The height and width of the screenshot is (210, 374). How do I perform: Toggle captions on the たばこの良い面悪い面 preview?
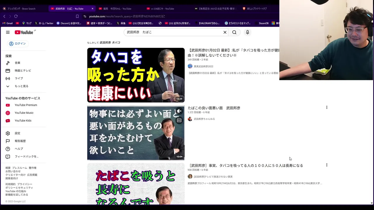[179, 120]
